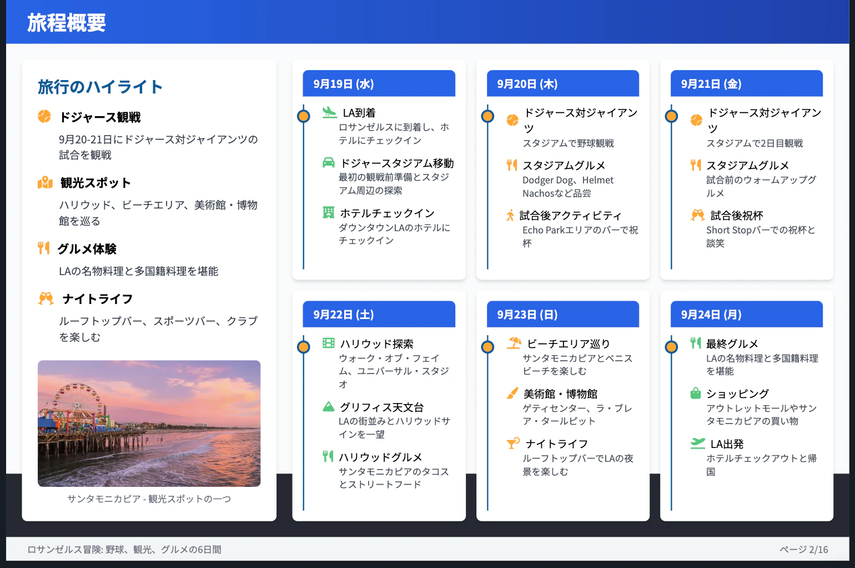Viewport: 855px width, 568px height.
Task: Select the 9月24日 (月) day header
Action: pyautogui.click(x=747, y=314)
